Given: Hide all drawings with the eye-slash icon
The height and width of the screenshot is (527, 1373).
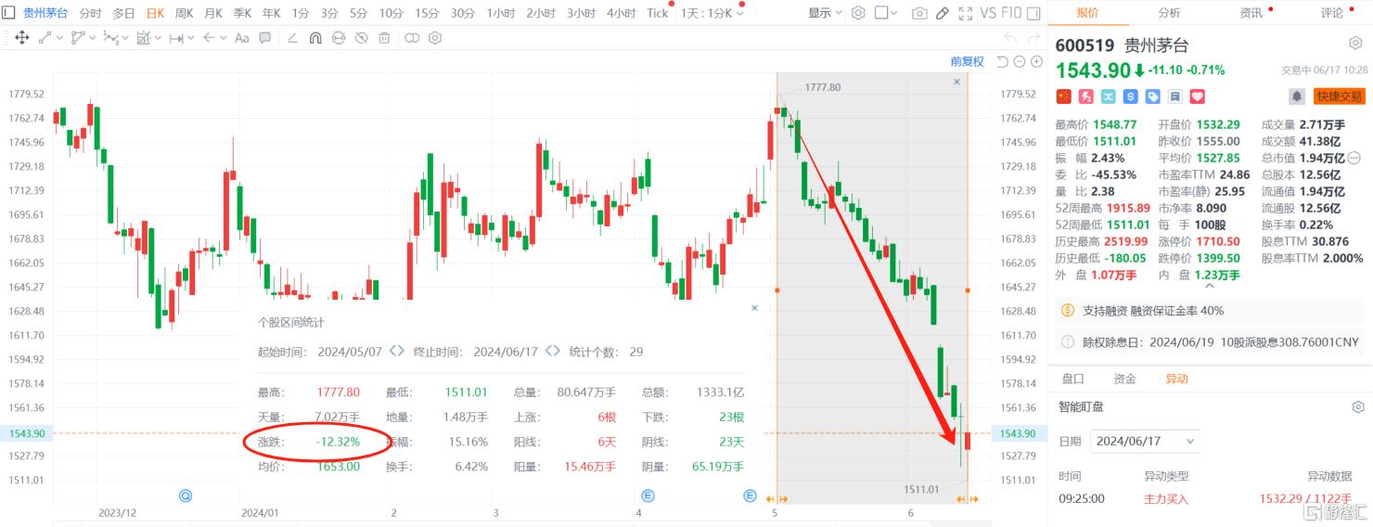Looking at the screenshot, I should [361, 38].
